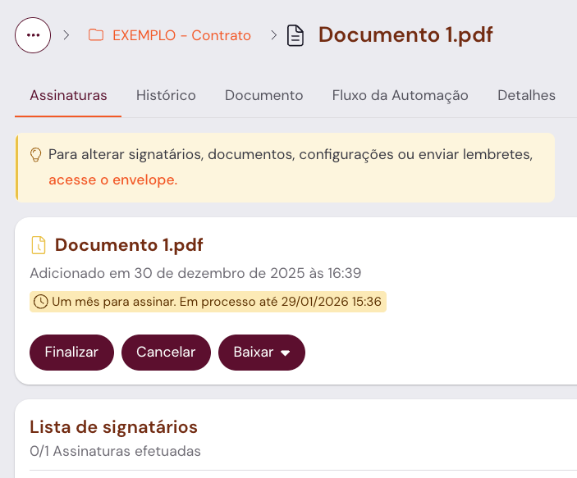Screen dimensions: 577x478
Task: Open the Histórico tab
Action: click(x=166, y=95)
